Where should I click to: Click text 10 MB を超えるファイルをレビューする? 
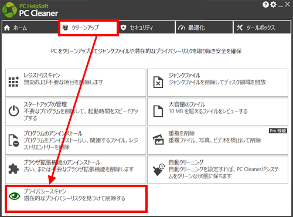pos(208,111)
